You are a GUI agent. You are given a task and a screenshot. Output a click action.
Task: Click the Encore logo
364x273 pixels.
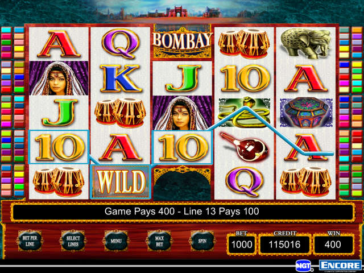click(340, 266)
